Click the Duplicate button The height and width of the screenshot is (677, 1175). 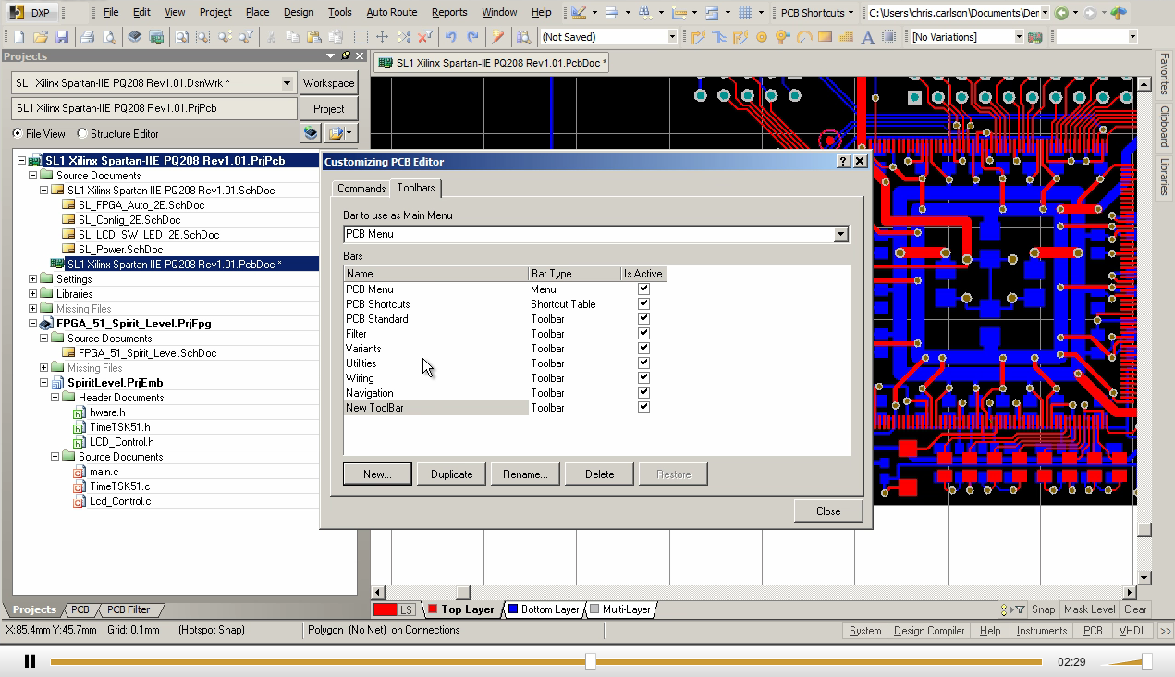[451, 474]
